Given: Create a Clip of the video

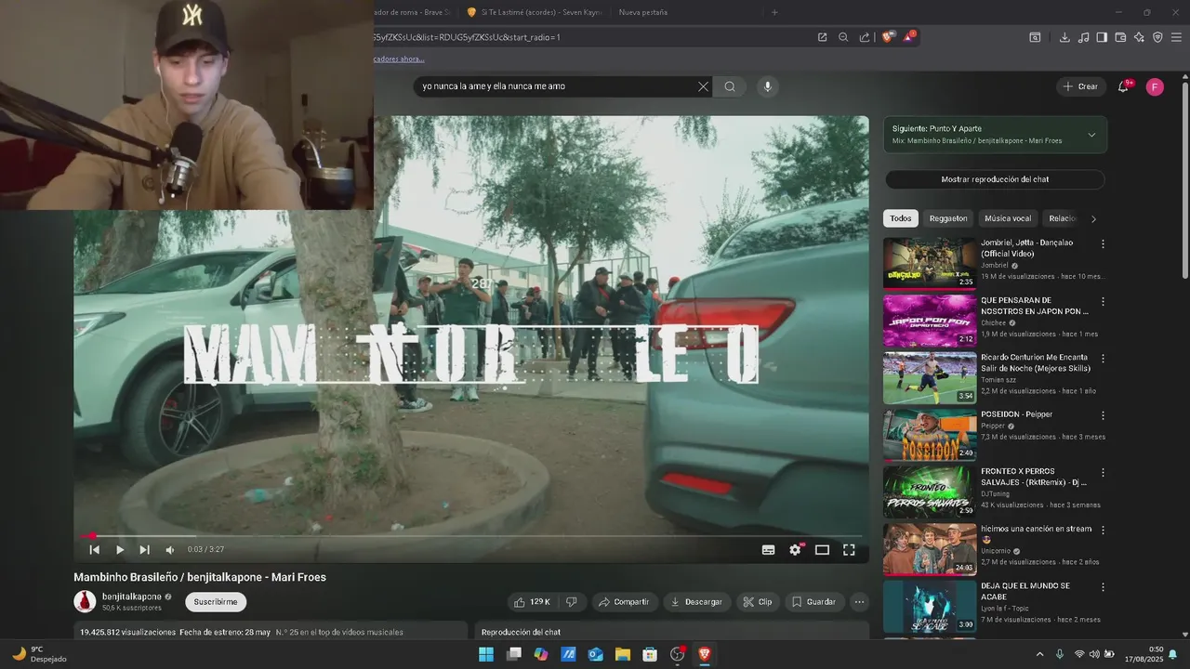Looking at the screenshot, I should tap(758, 602).
